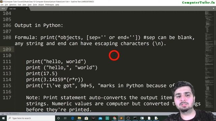This screenshot has width=216, height=121.
Task: Open Task View on the taskbar
Action: coord(65,118)
